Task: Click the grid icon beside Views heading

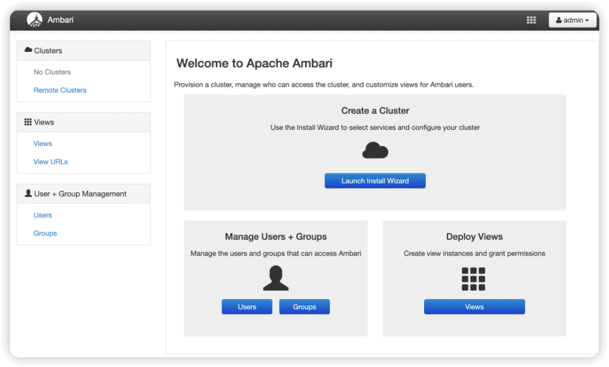Action: click(x=28, y=122)
